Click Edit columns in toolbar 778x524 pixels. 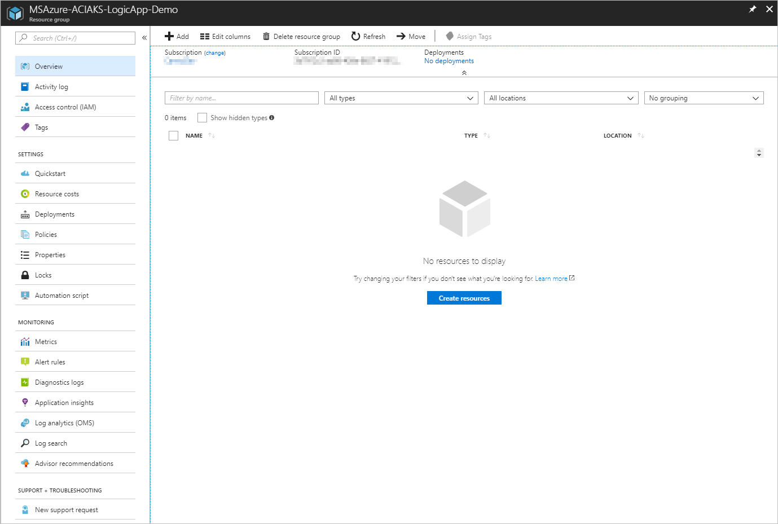click(x=225, y=37)
